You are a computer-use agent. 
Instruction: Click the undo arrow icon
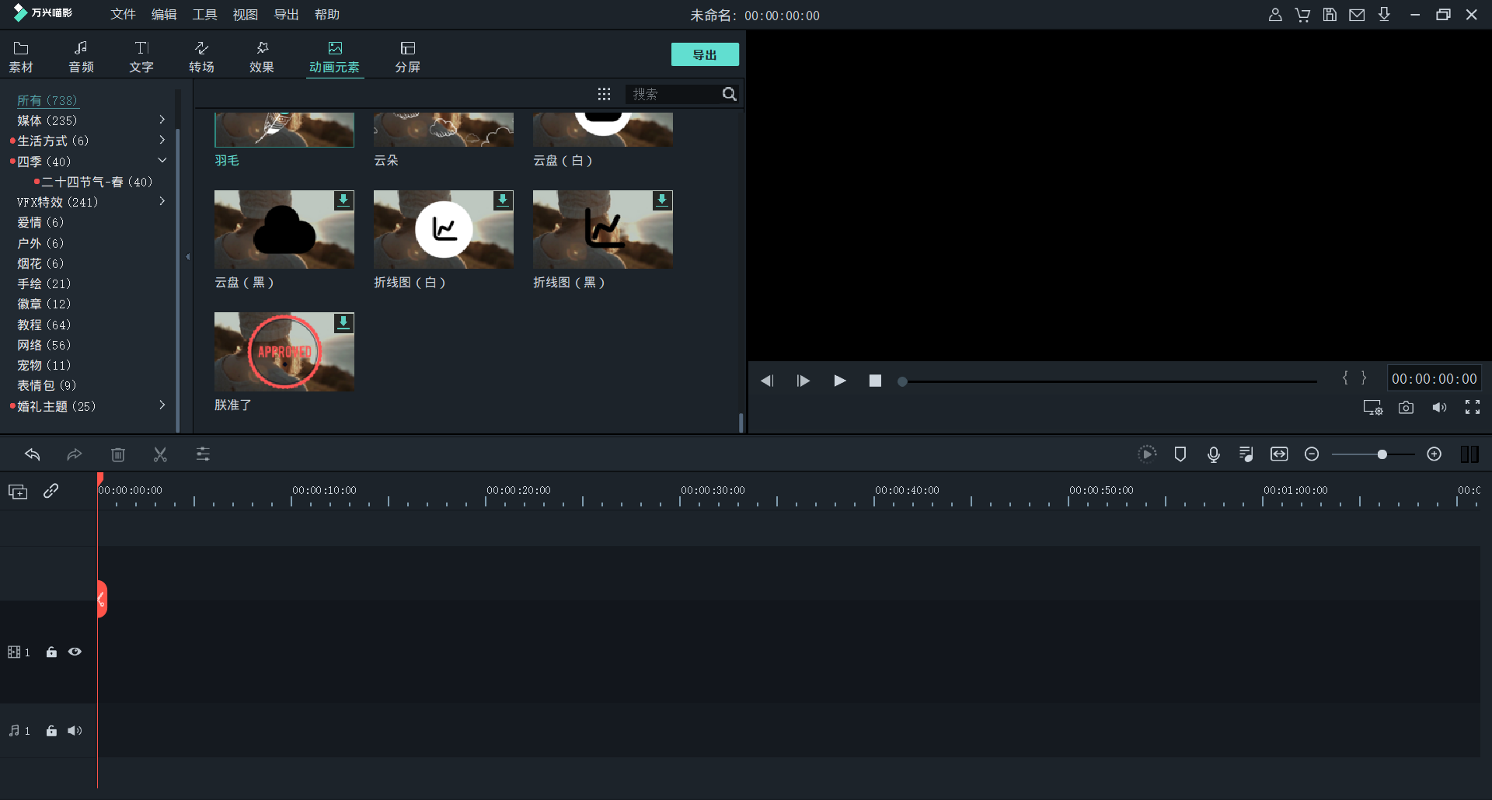(x=33, y=454)
